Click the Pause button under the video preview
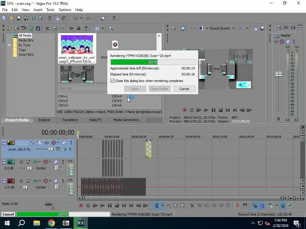 (x=213, y=110)
